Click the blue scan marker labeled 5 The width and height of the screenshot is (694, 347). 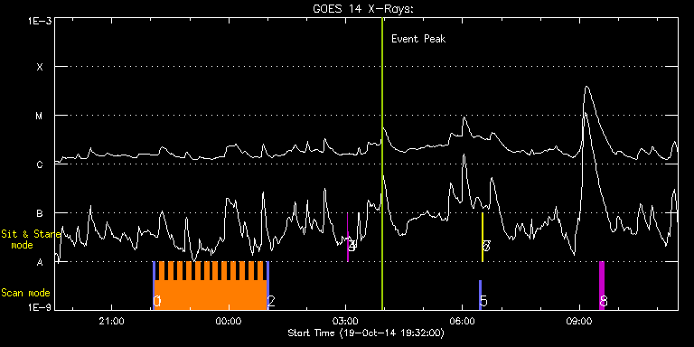click(480, 295)
